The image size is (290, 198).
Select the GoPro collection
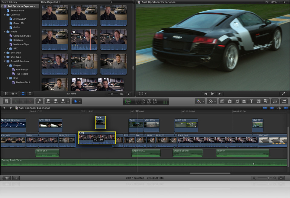[x=16, y=27]
